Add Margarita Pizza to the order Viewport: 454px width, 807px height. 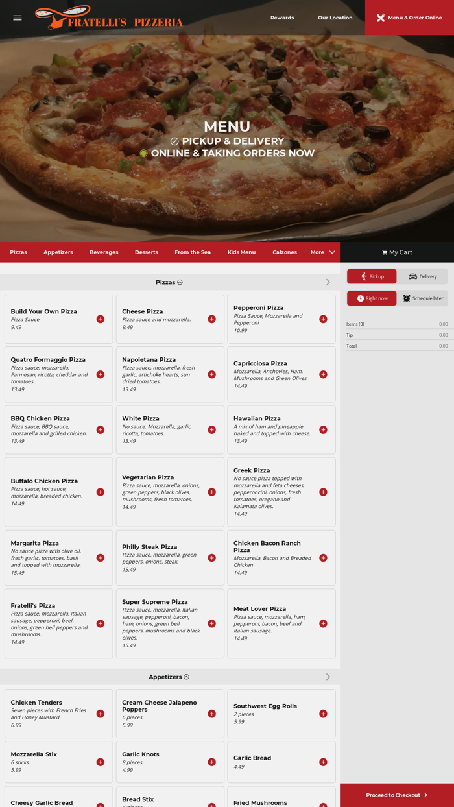(x=101, y=558)
